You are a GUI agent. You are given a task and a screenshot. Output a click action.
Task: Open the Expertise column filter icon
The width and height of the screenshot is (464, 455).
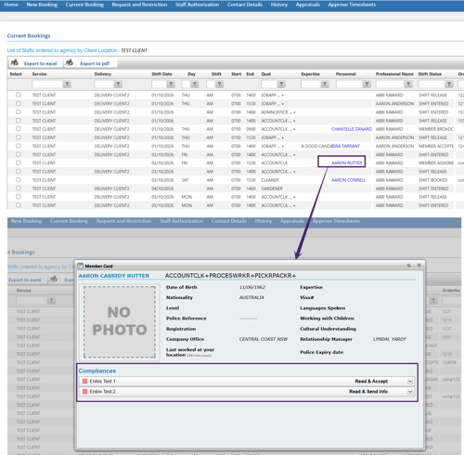coord(325,84)
